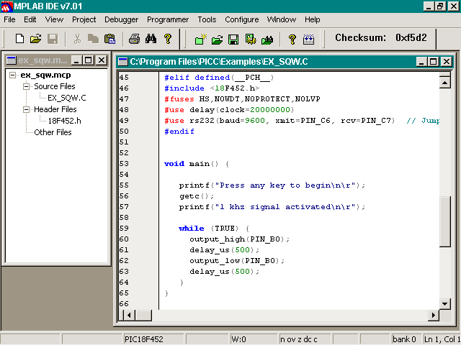
Task: Click the Find binoculars icon
Action: tap(151, 39)
